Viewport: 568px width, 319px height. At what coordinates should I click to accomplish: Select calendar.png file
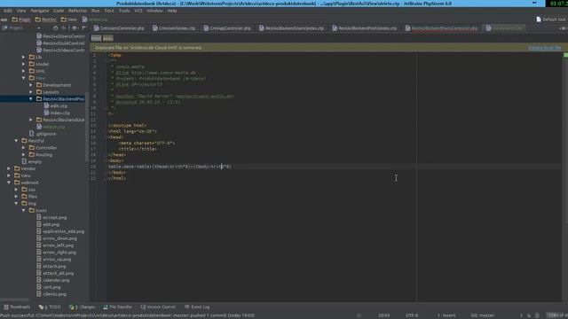tap(53, 280)
